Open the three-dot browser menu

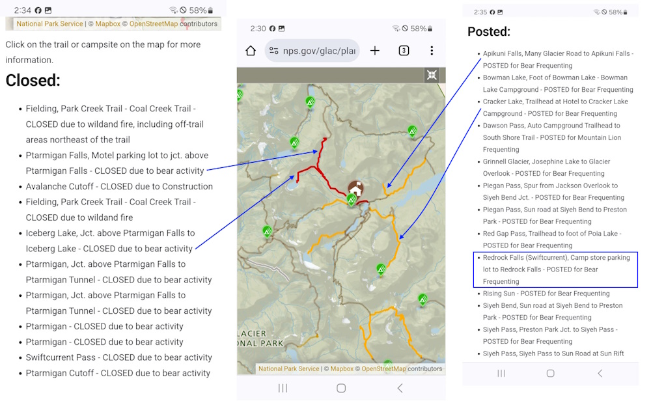tap(432, 51)
